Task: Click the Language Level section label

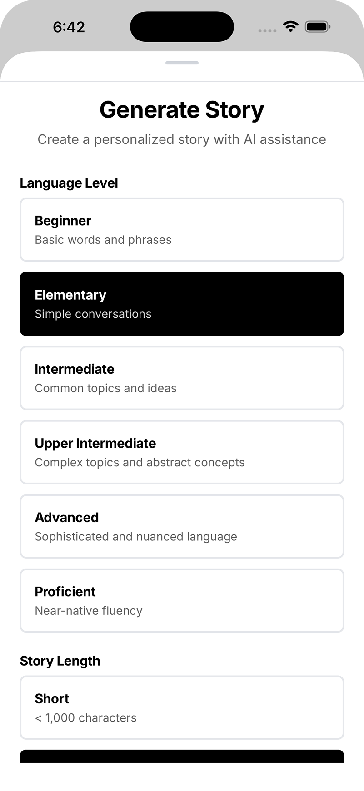Action: point(69,183)
